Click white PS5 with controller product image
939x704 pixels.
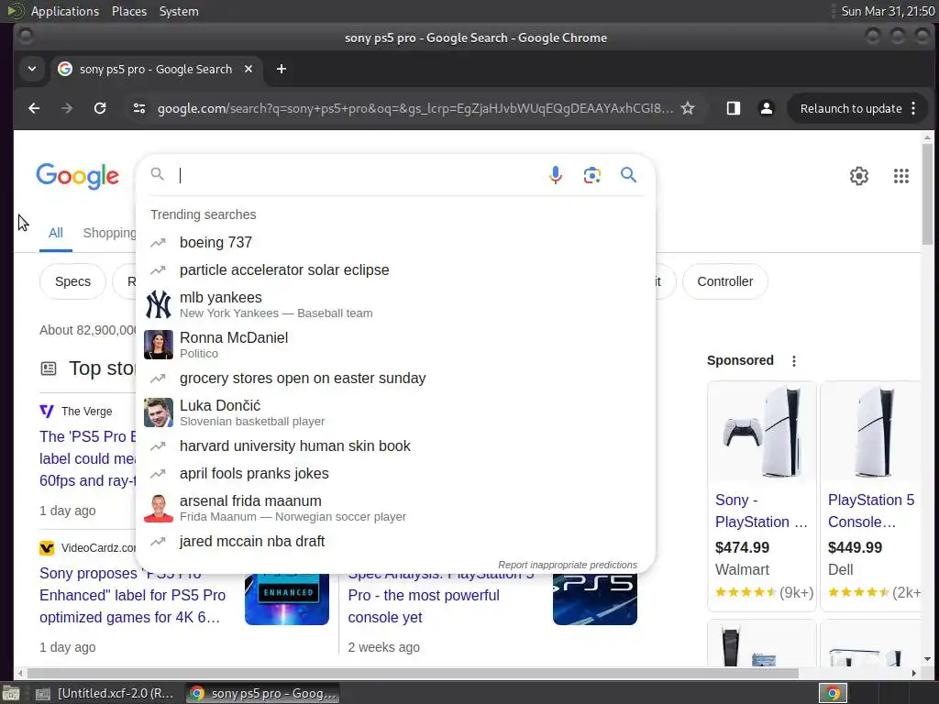[x=761, y=431]
